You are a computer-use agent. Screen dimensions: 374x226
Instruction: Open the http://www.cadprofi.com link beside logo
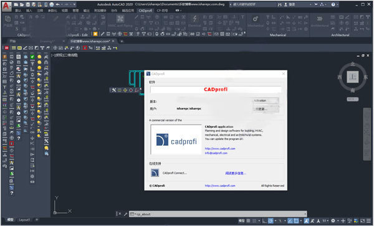220,148
